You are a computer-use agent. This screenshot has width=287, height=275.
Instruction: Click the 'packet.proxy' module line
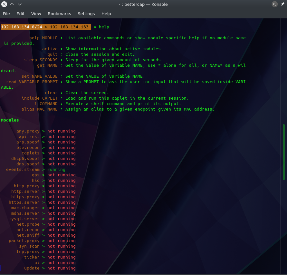[42, 241]
